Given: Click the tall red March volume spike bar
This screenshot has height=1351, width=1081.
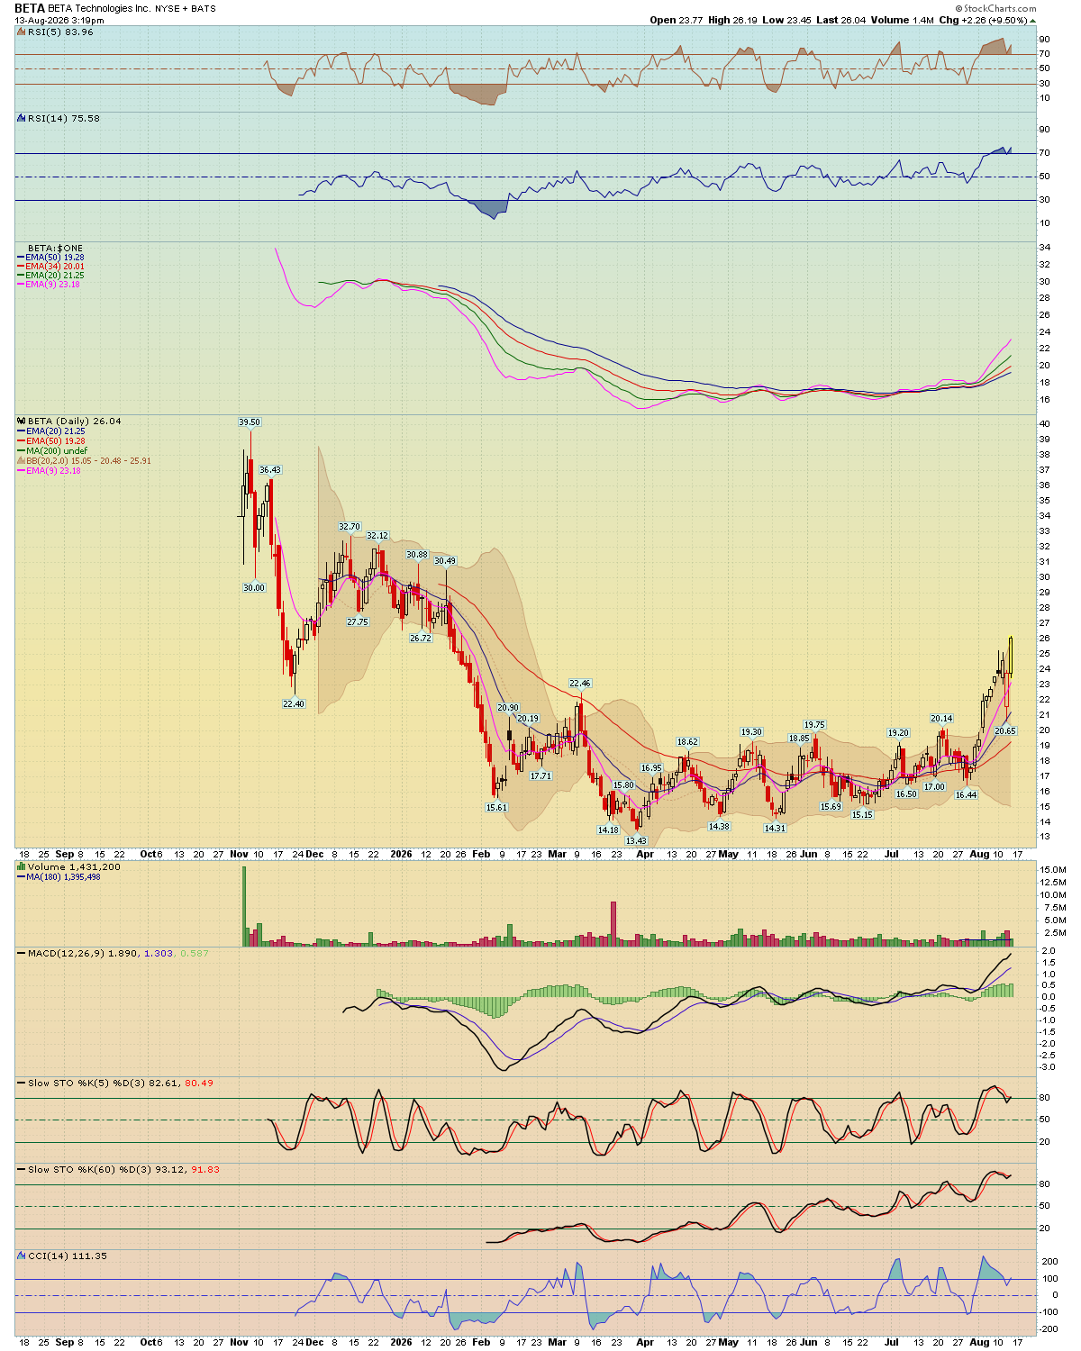Looking at the screenshot, I should pyautogui.click(x=613, y=923).
